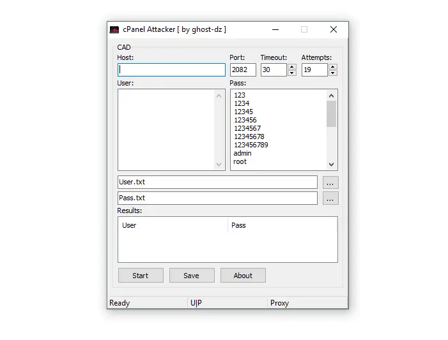Click the Proxy status bar section
This screenshot has height=340, width=448.
307,303
